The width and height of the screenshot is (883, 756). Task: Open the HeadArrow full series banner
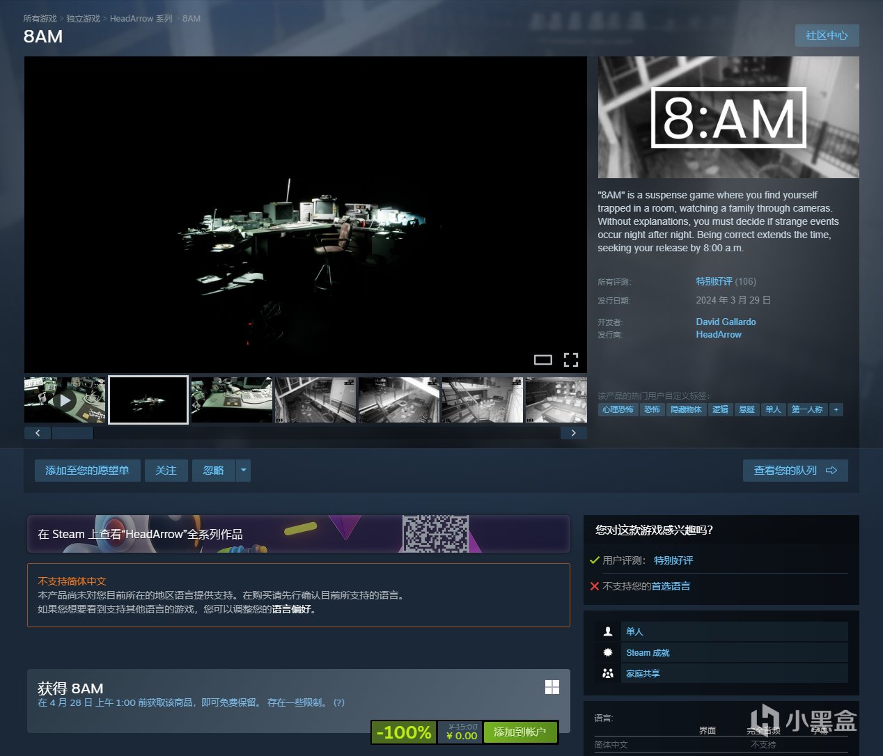[298, 534]
